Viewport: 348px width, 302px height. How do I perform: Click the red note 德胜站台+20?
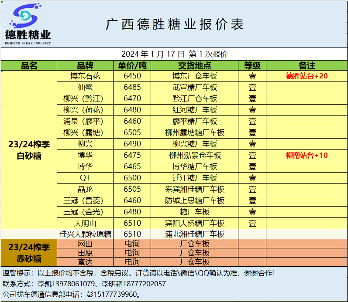point(307,76)
